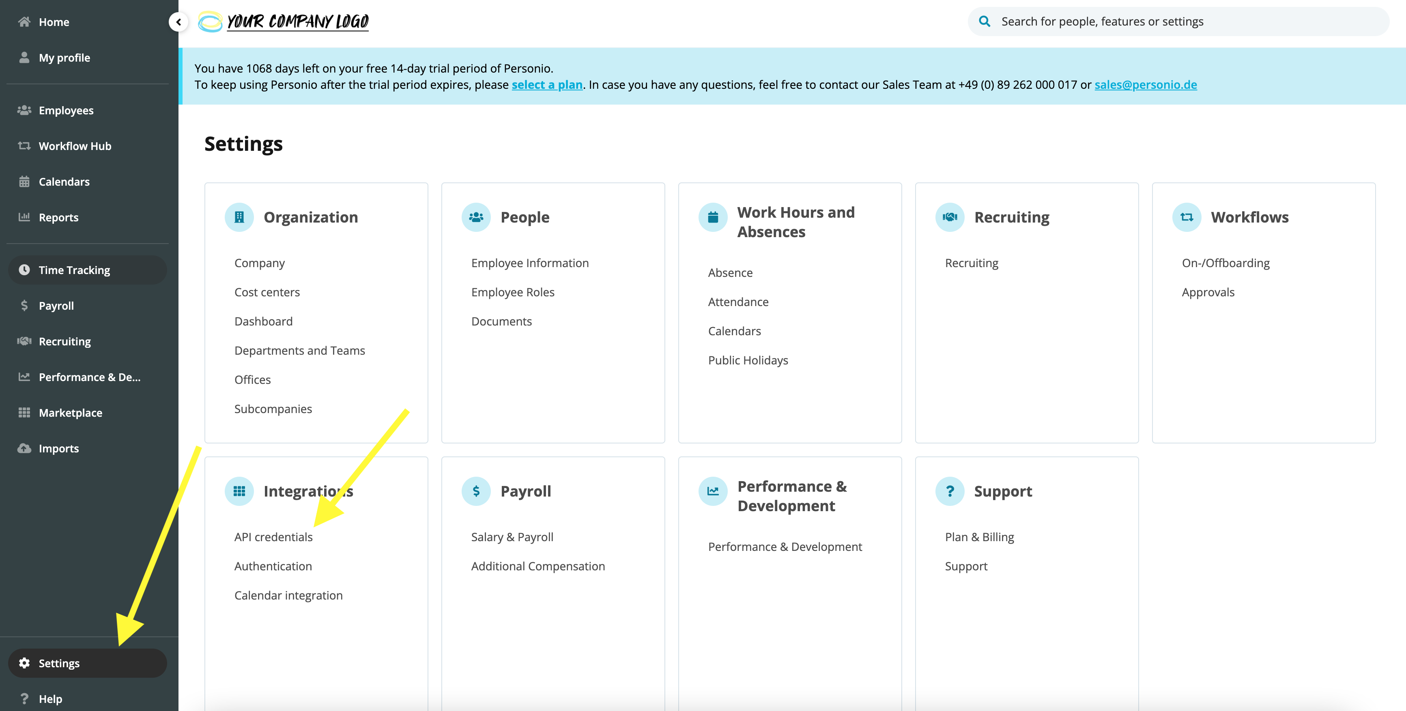Open Authentication under Integrations

pos(273,566)
